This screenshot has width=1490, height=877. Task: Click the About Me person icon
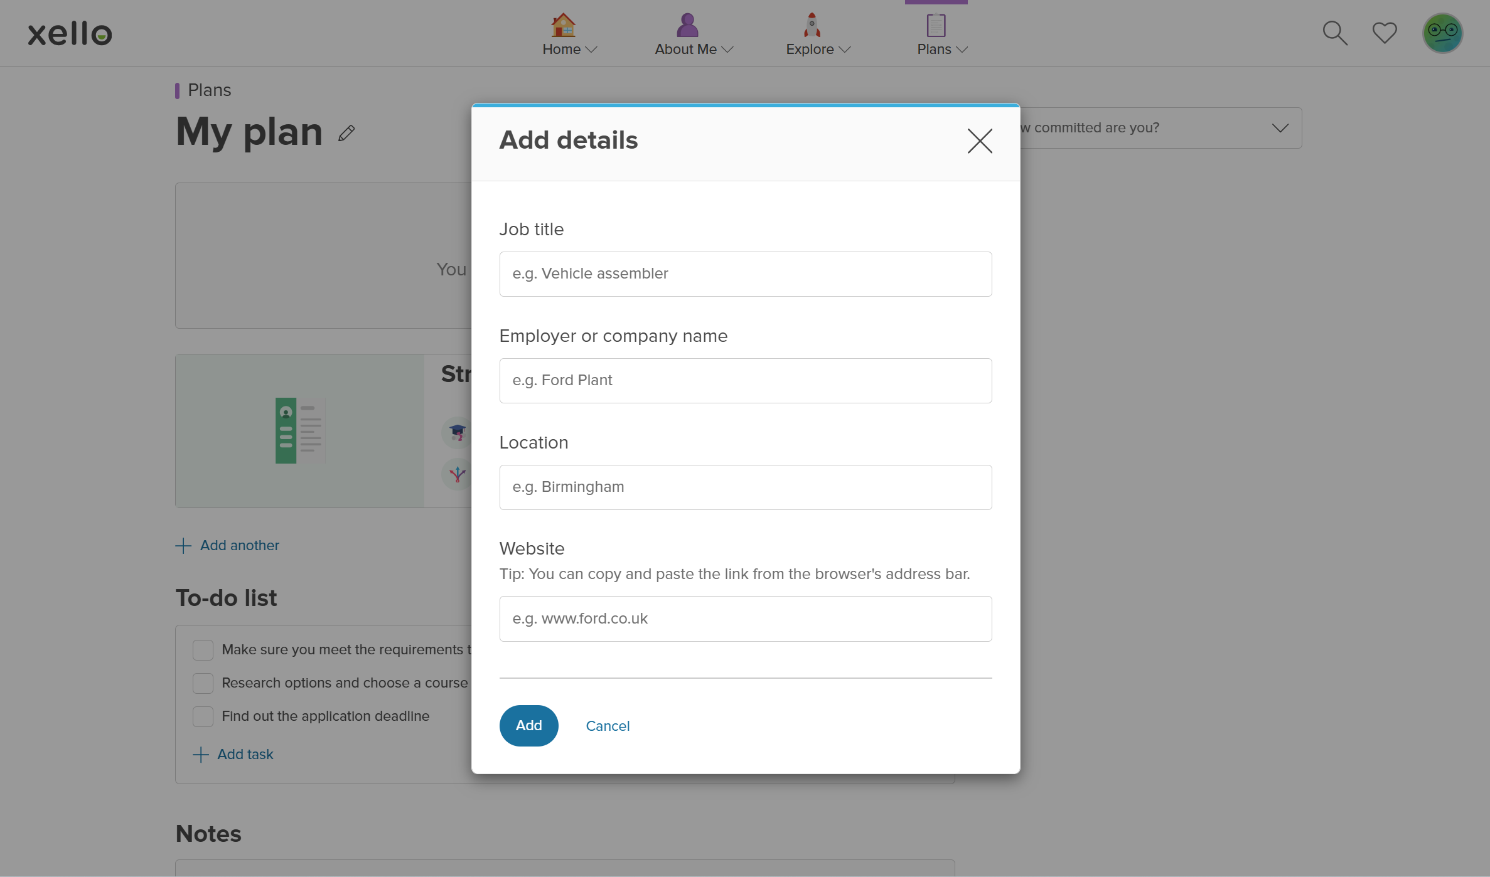pyautogui.click(x=685, y=25)
